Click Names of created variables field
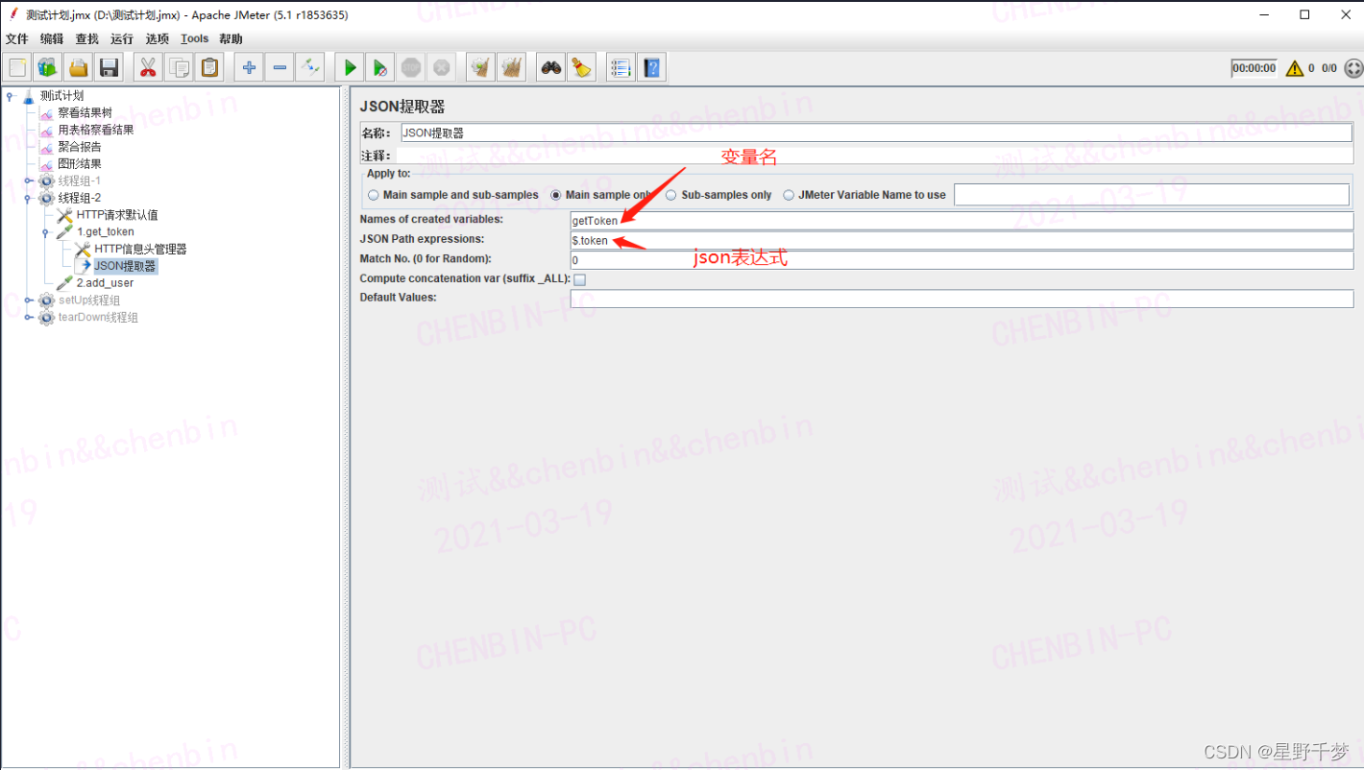 (x=962, y=221)
